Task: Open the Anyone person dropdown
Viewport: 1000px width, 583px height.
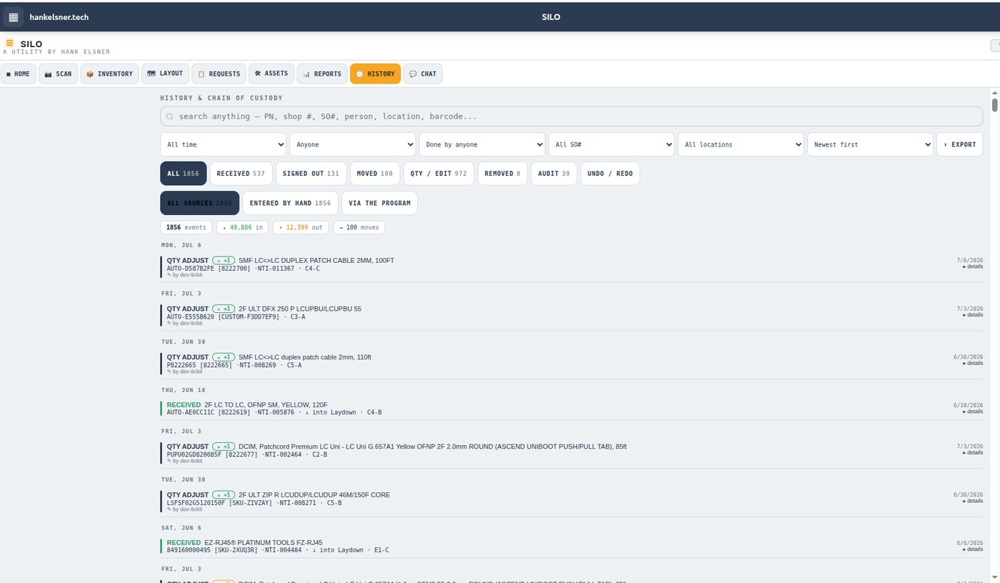Action: (x=353, y=144)
